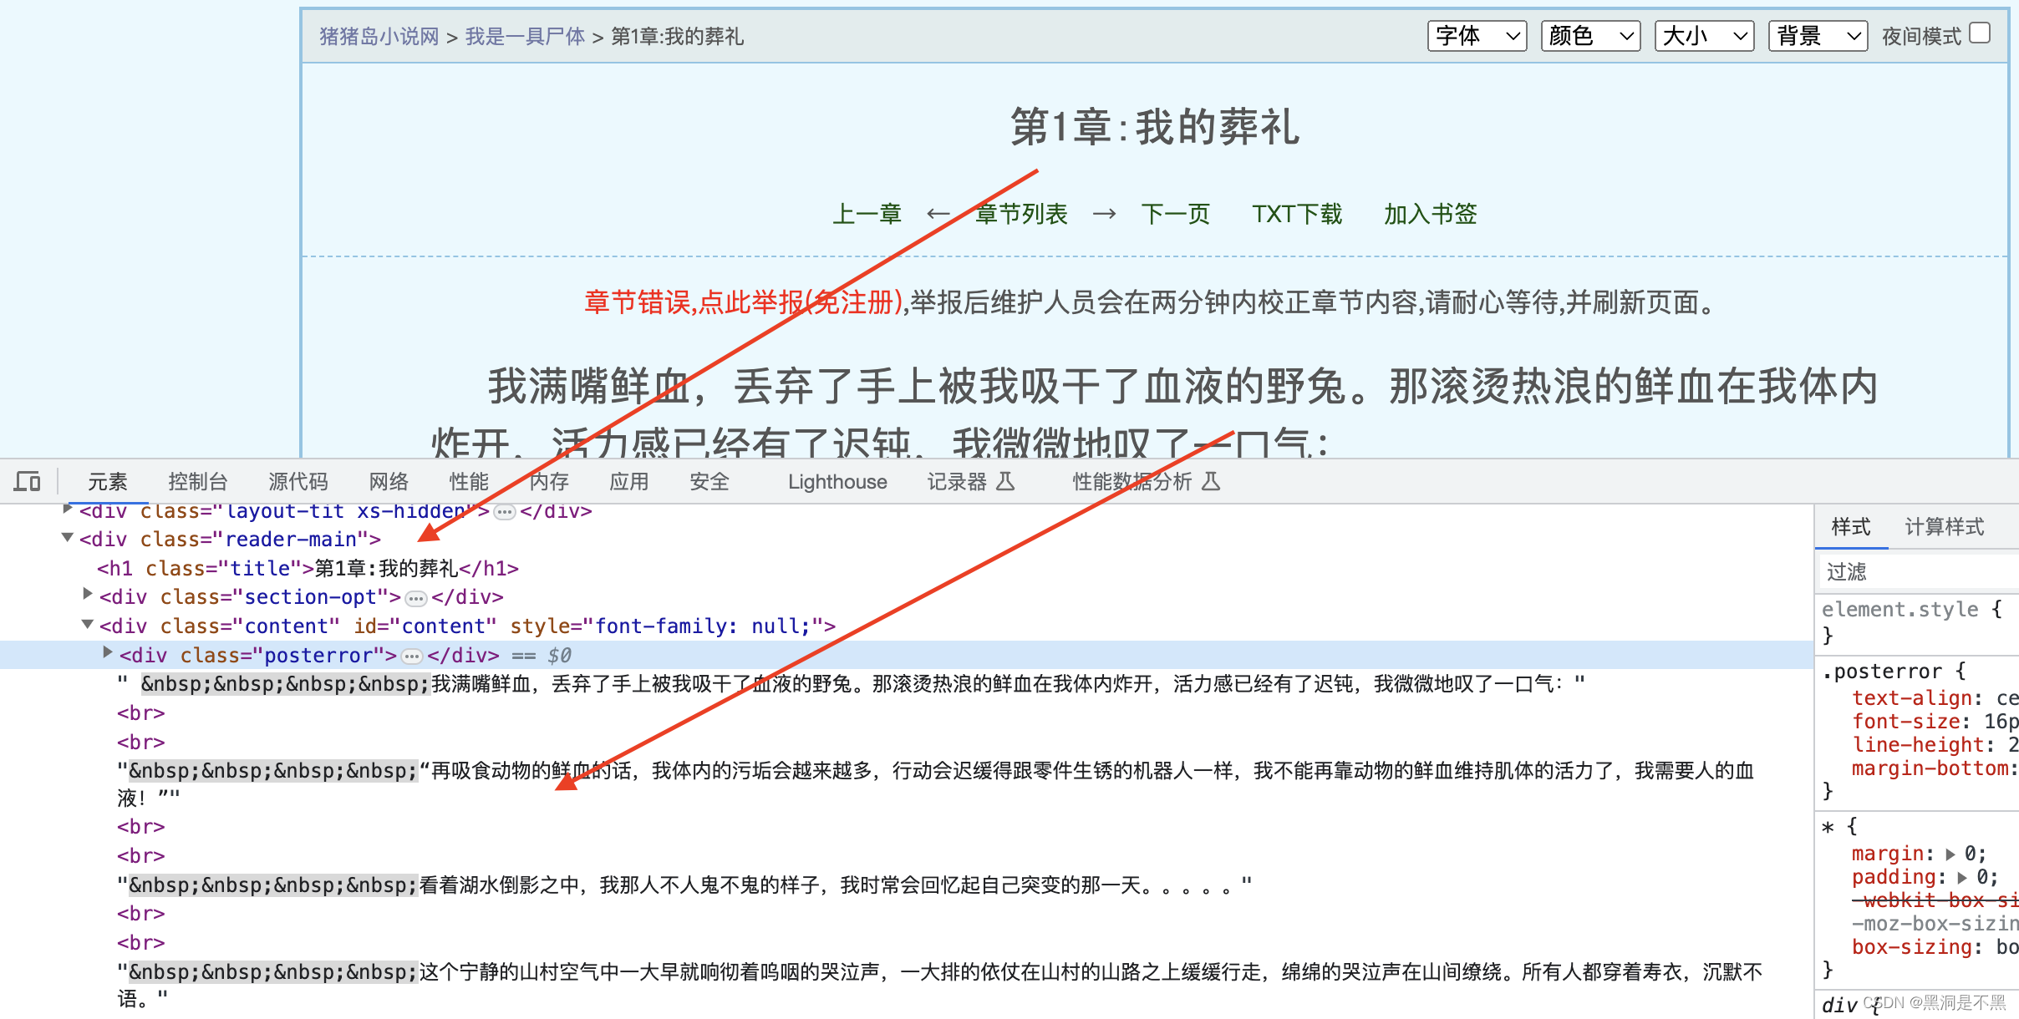
Task: Toggle the device toolbar icon in DevTools
Action: (x=28, y=482)
